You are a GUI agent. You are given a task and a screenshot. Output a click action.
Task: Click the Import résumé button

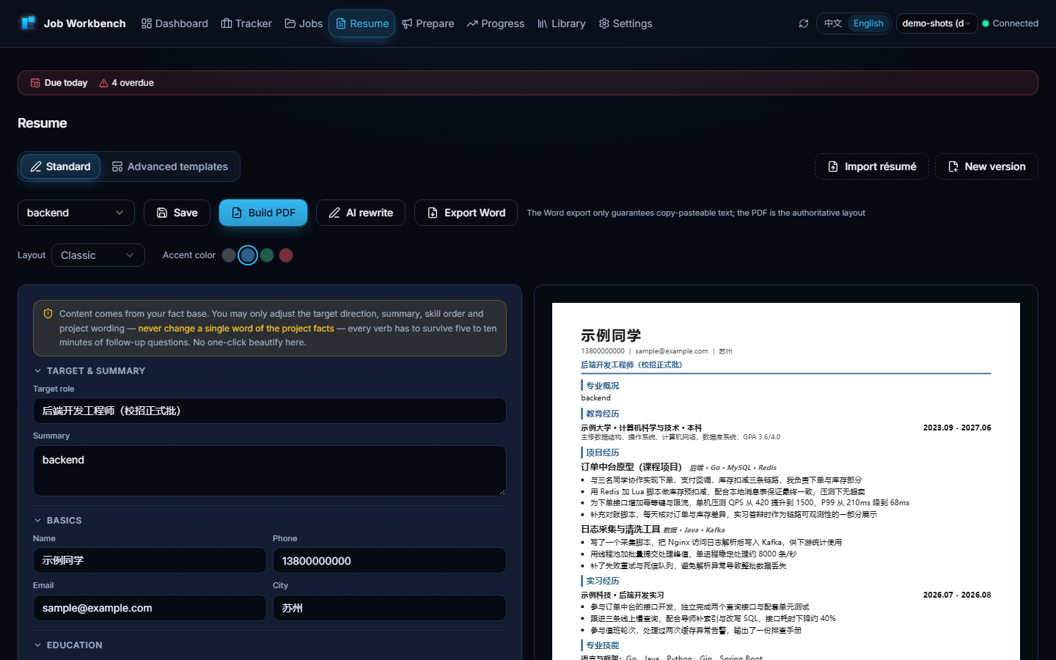point(872,166)
